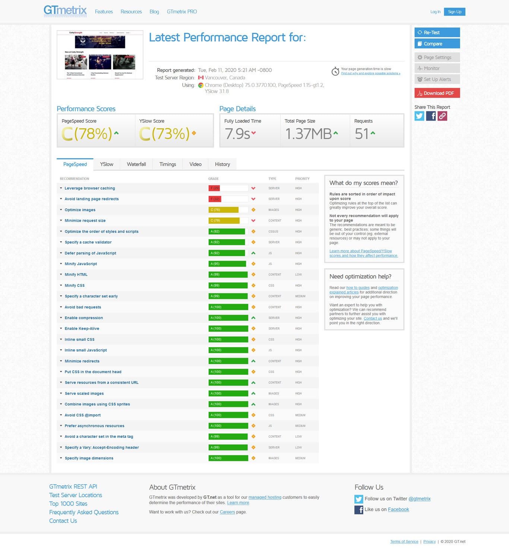This screenshot has width=509, height=549.
Task: Click Set Up Alerts button
Action: pos(437,79)
